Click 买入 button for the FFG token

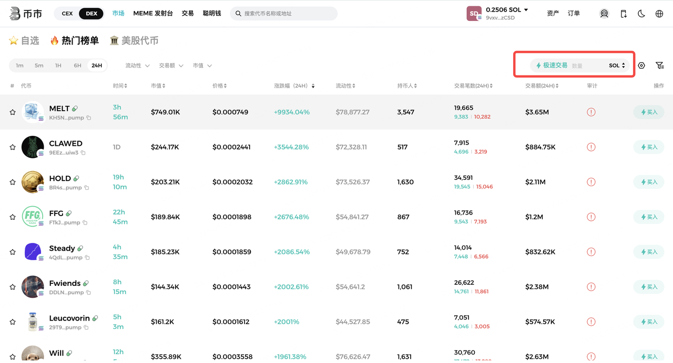(649, 217)
